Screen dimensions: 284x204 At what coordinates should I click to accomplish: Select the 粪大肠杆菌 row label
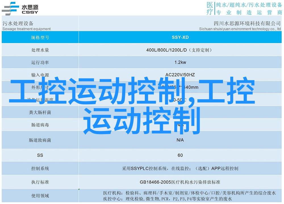coord(40,113)
